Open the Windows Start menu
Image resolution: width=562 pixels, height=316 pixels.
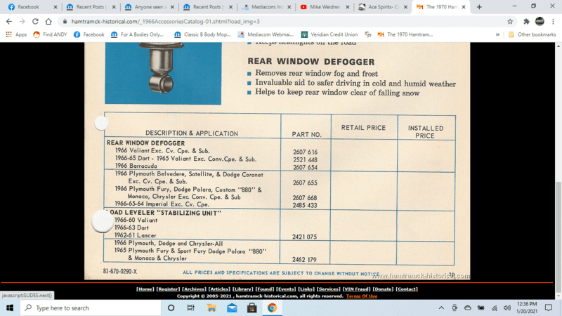click(x=10, y=308)
